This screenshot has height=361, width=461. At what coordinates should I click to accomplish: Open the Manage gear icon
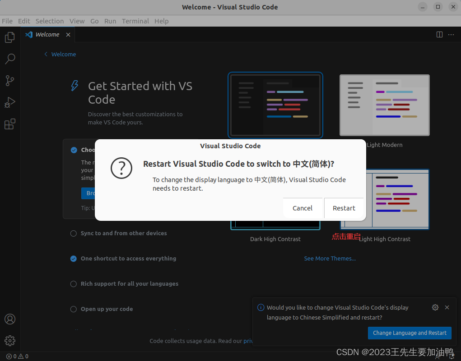10,341
